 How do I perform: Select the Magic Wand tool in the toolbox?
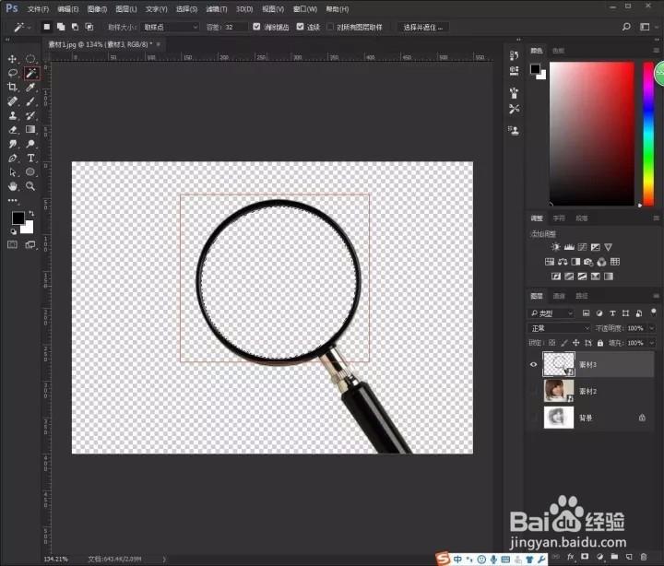(31, 73)
